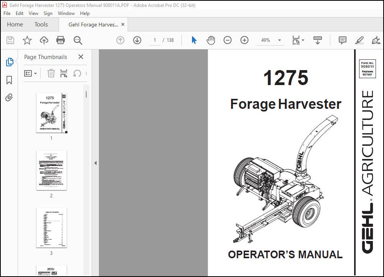
Task: Open the Attachments paperclip panel
Action: [x=9, y=97]
